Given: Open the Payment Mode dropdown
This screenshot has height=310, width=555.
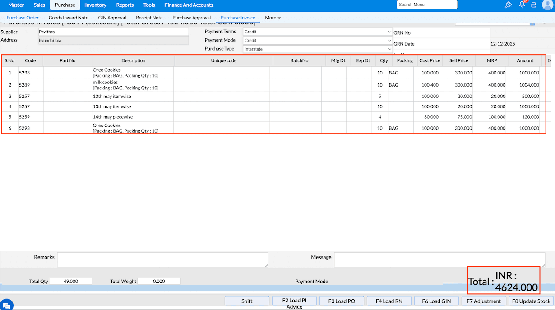Looking at the screenshot, I should [x=318, y=41].
